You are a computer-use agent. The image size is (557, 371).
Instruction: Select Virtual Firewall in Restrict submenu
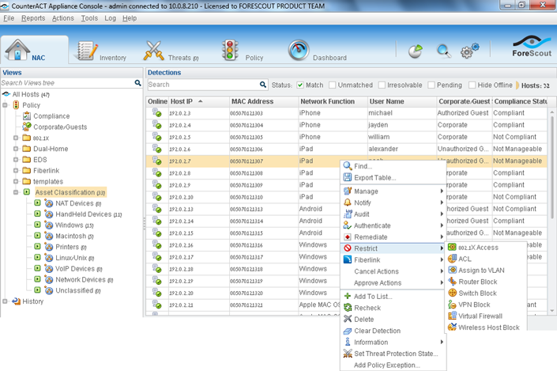point(480,316)
